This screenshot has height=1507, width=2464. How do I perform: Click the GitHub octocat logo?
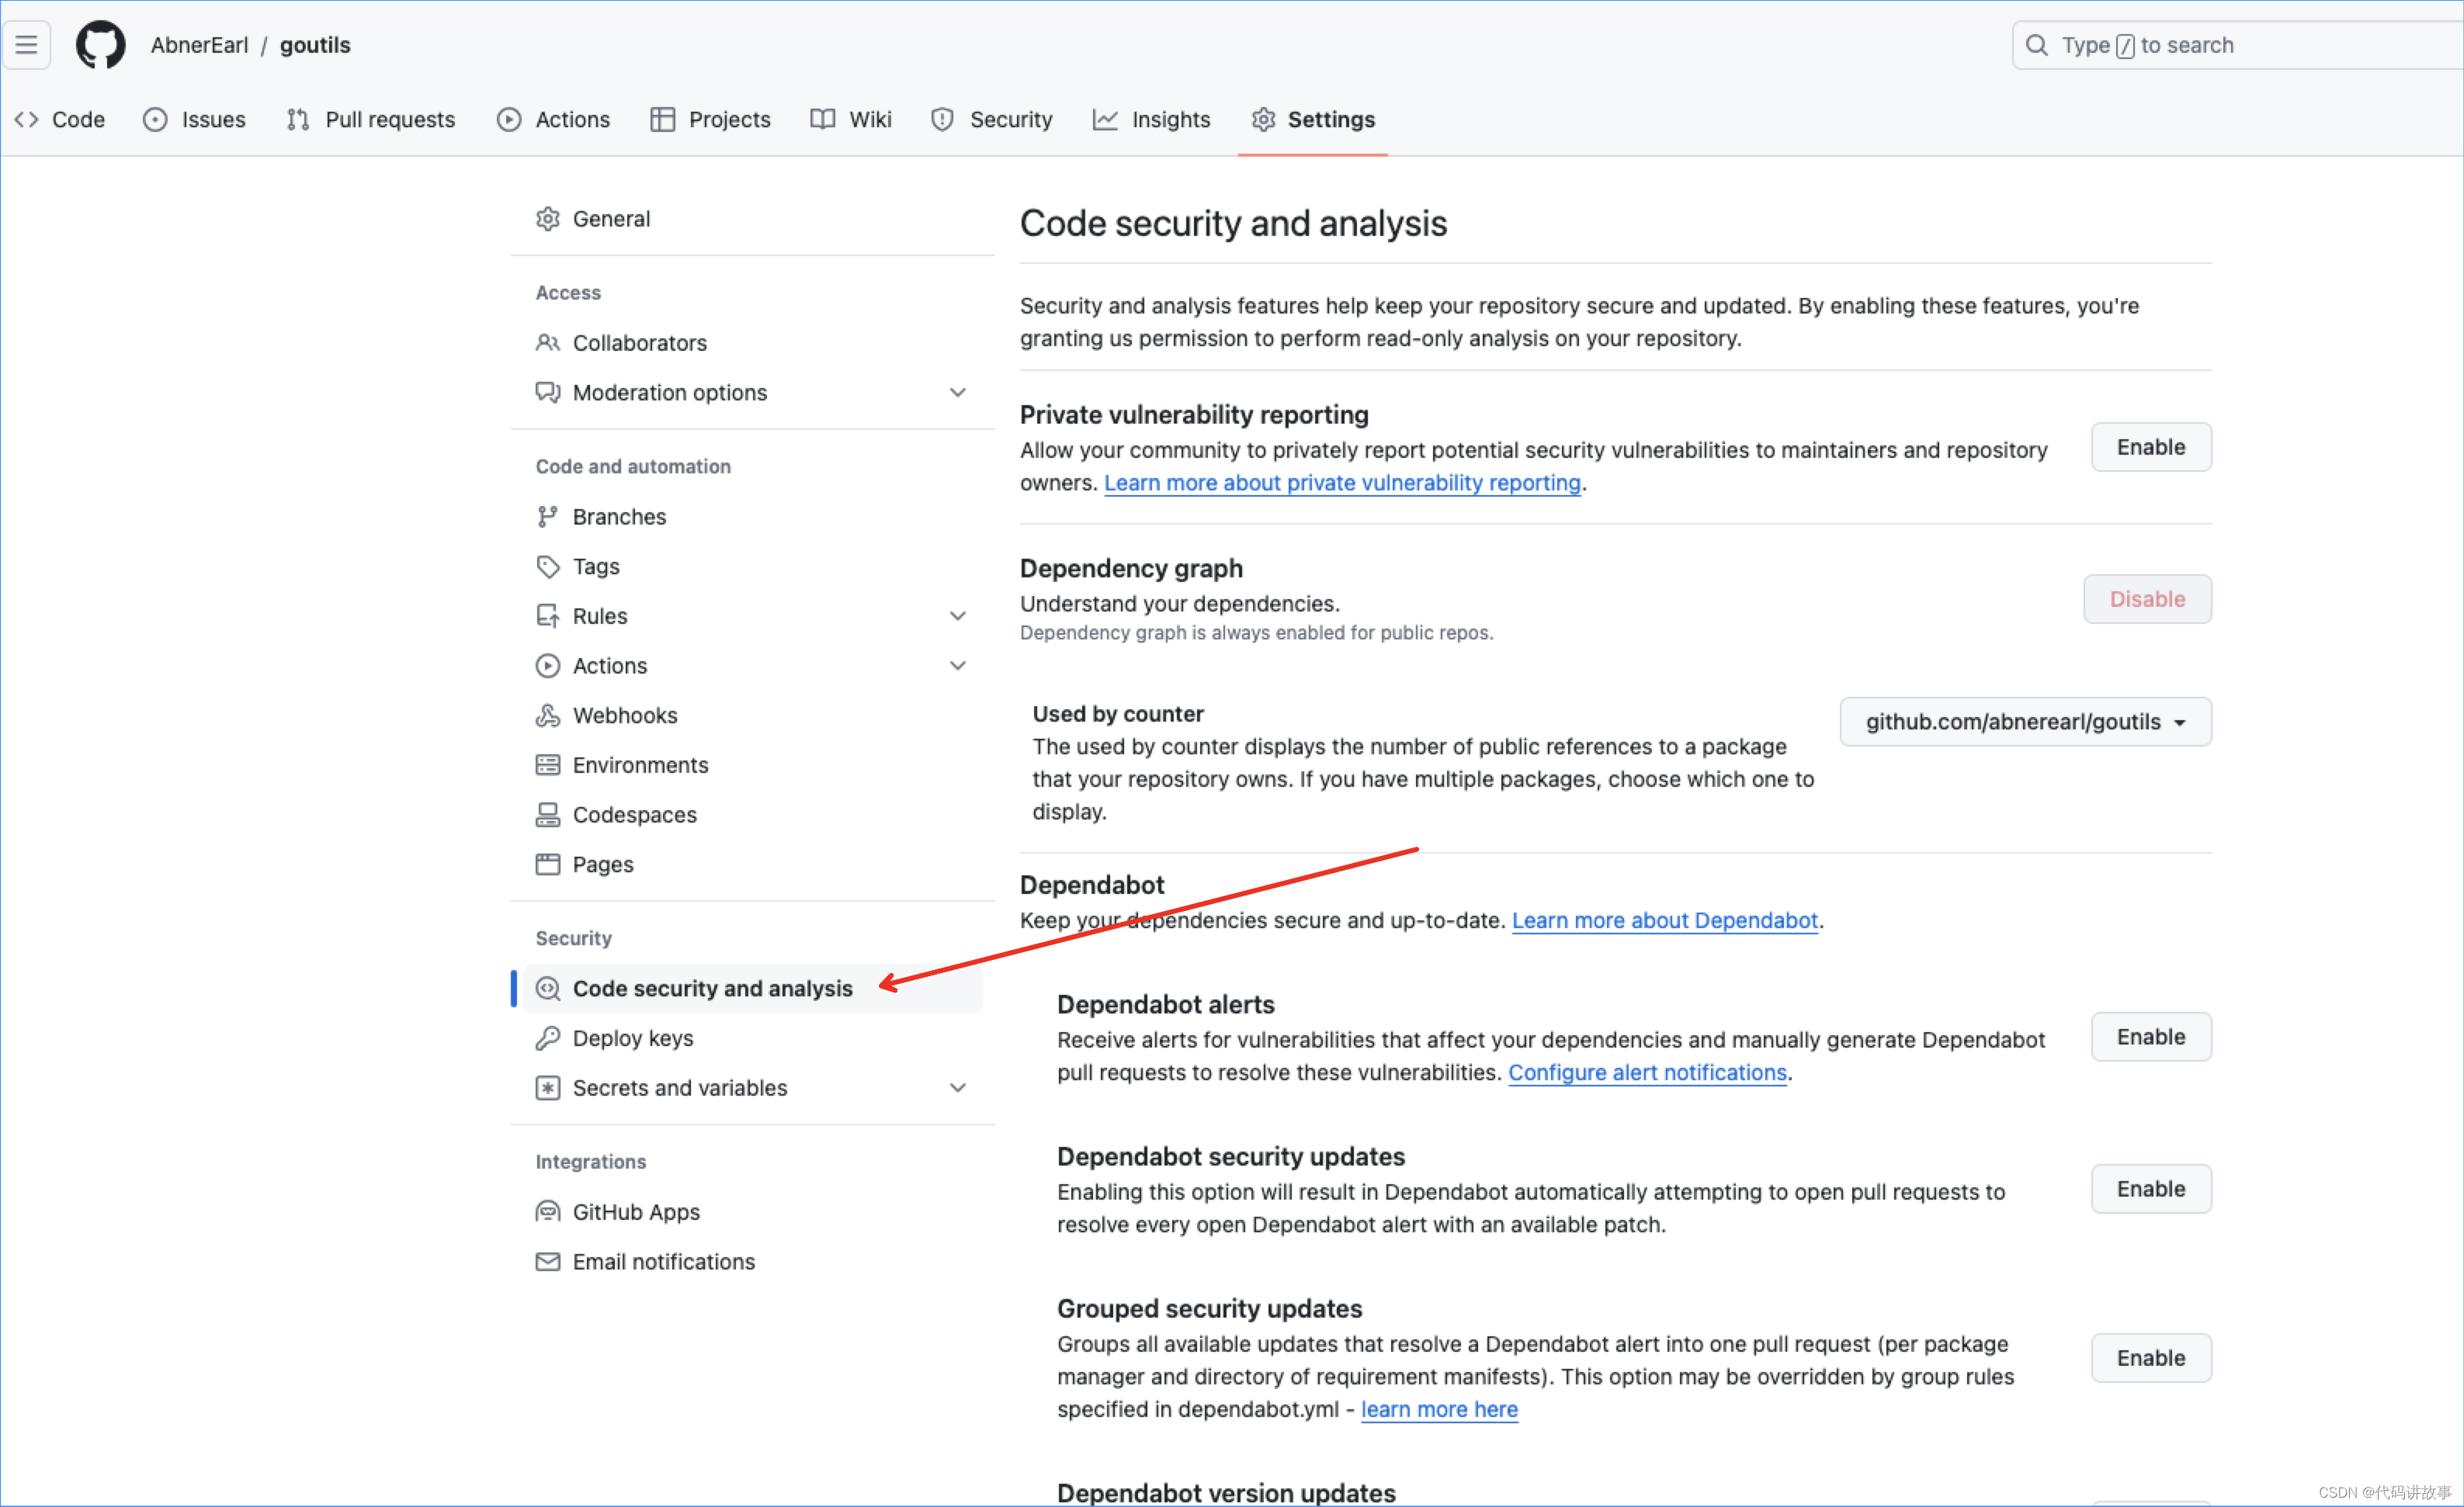point(100,44)
